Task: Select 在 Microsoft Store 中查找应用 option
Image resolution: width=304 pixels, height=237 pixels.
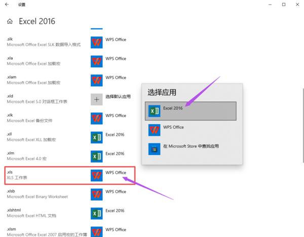Action: pyautogui.click(x=191, y=149)
